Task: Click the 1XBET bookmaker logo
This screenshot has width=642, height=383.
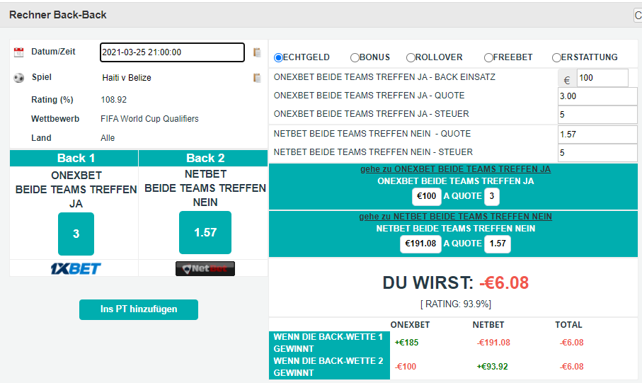Action: click(x=76, y=269)
